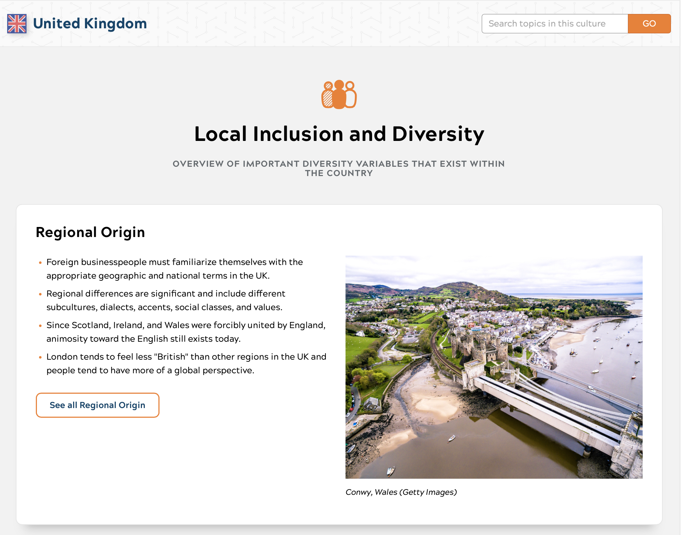Click the 'Foreign businesspeople must familiarize' bullet
Screen dimensions: 681x535
coord(175,269)
